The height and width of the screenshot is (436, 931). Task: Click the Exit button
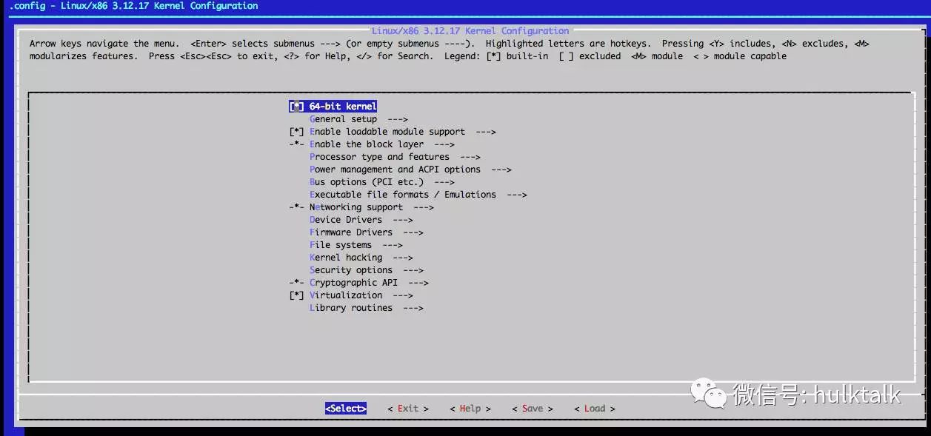pos(408,409)
